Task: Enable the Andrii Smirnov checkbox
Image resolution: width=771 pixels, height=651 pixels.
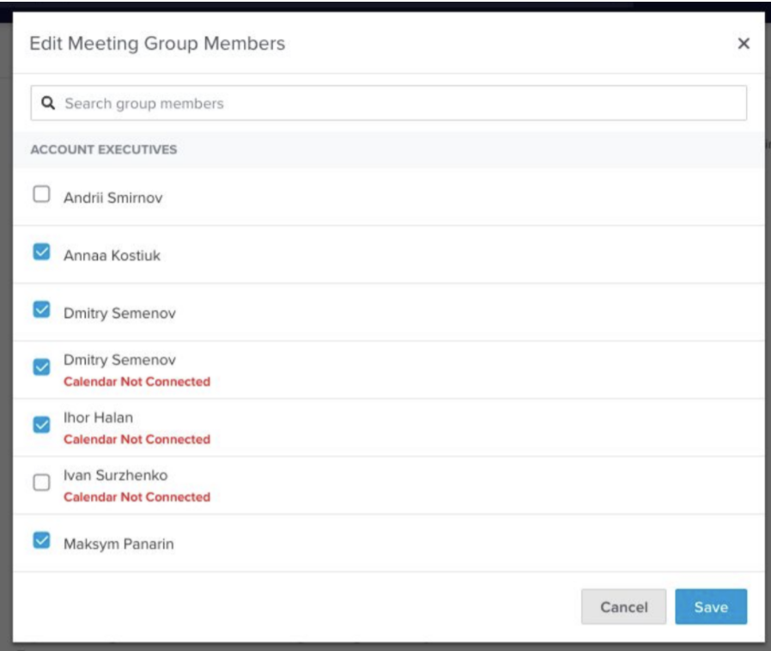Action: coord(40,195)
